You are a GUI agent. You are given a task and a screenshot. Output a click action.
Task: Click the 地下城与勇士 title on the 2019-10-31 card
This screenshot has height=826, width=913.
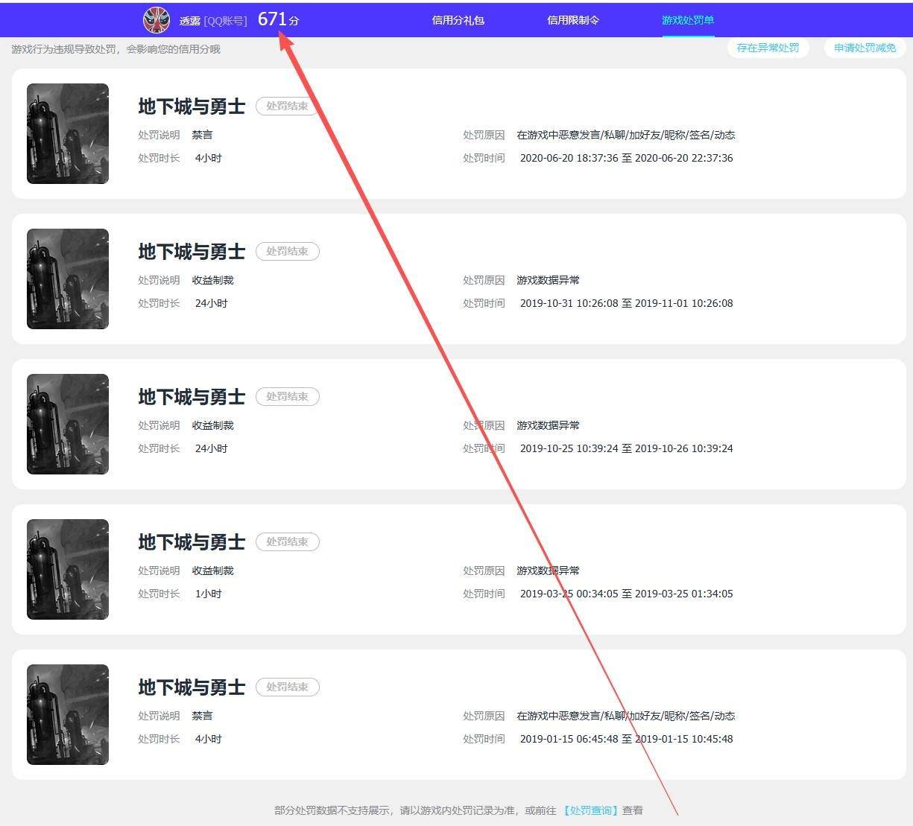coord(192,252)
